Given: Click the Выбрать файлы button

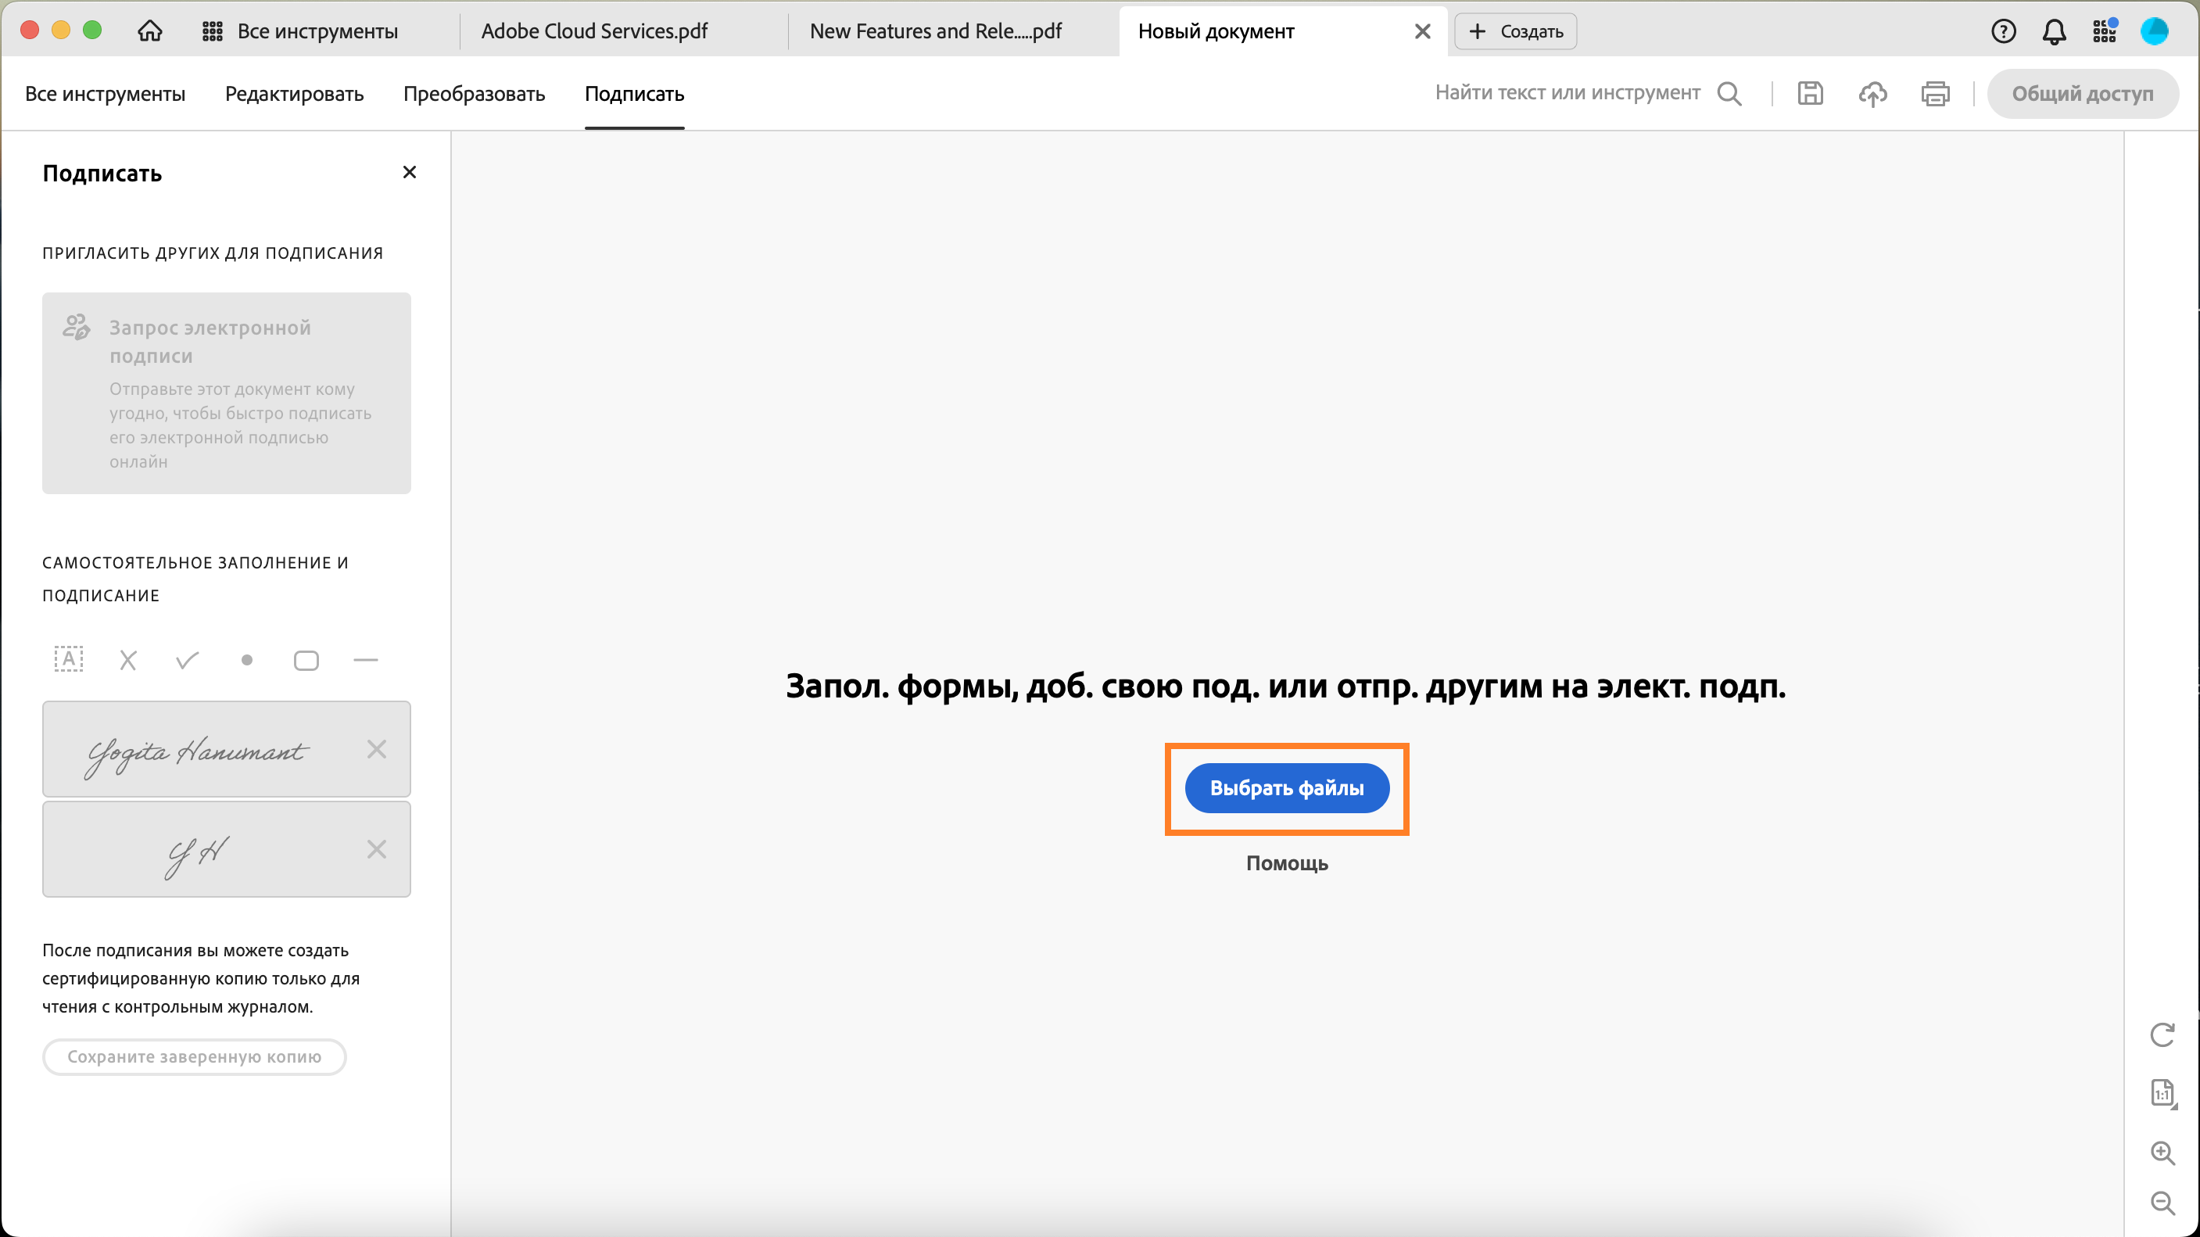Looking at the screenshot, I should click(x=1286, y=787).
